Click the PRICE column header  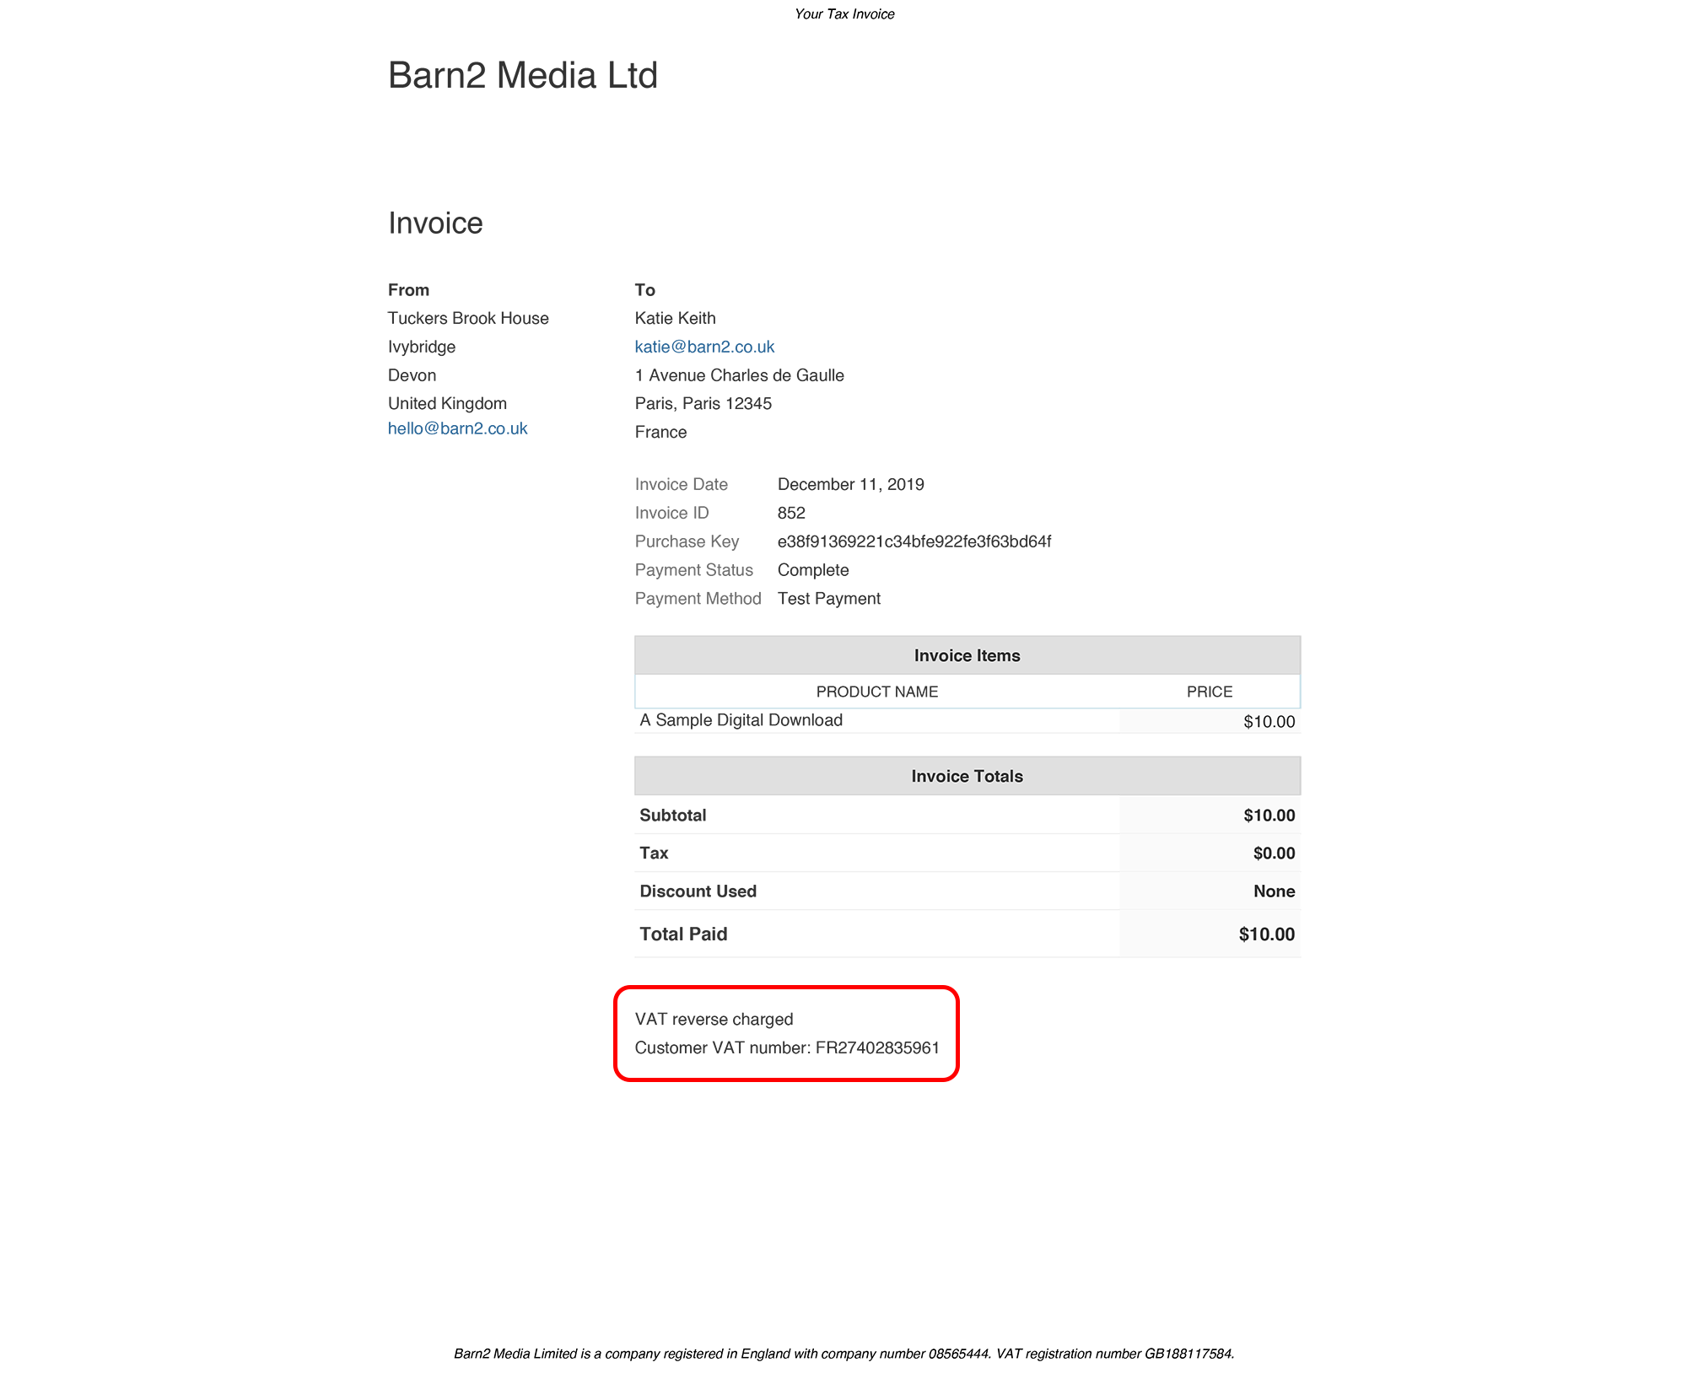[1209, 692]
